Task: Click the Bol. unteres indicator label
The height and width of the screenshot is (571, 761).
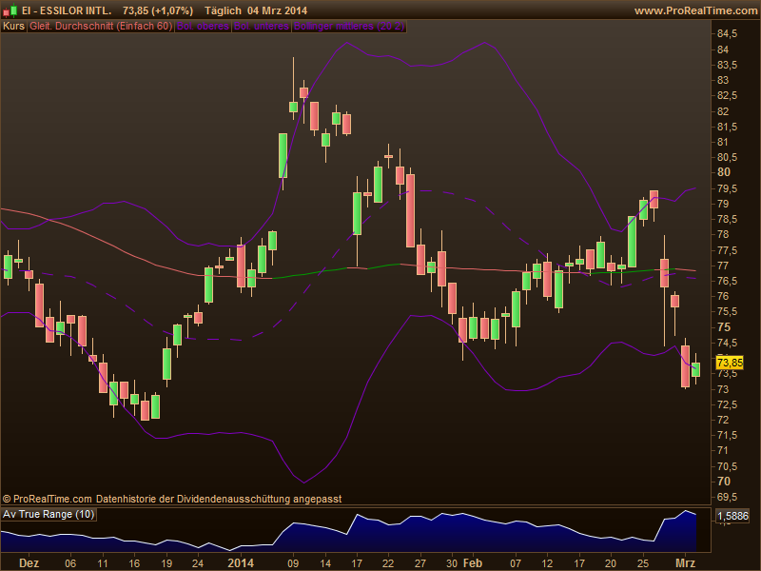Action: click(x=262, y=27)
